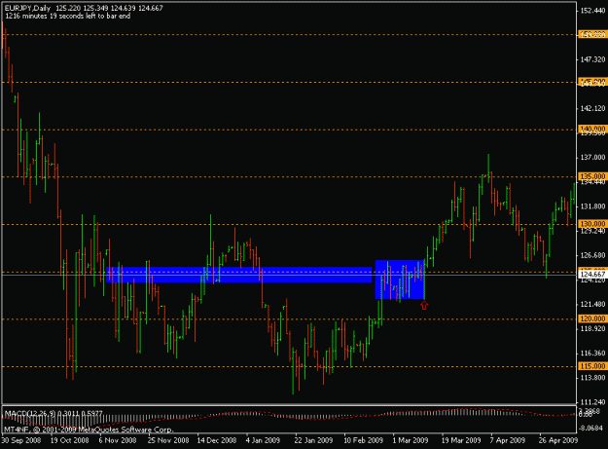Click the 4 Jan 2009 date label
Viewport: 608px width, 449px height.
tap(263, 440)
